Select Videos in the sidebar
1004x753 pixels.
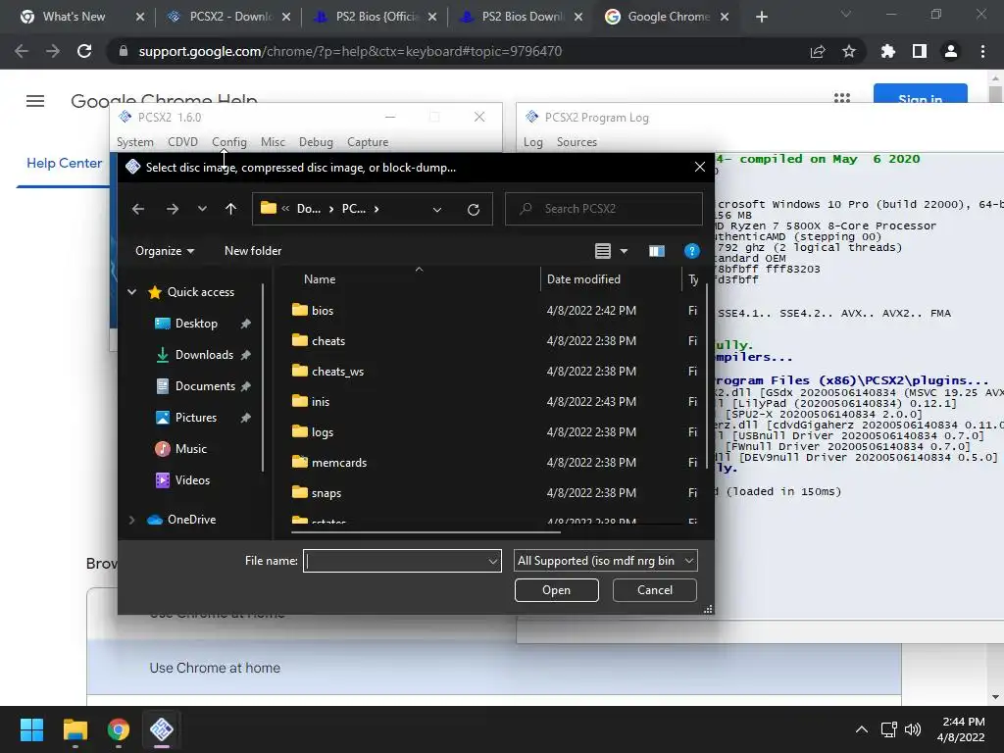[x=192, y=480]
